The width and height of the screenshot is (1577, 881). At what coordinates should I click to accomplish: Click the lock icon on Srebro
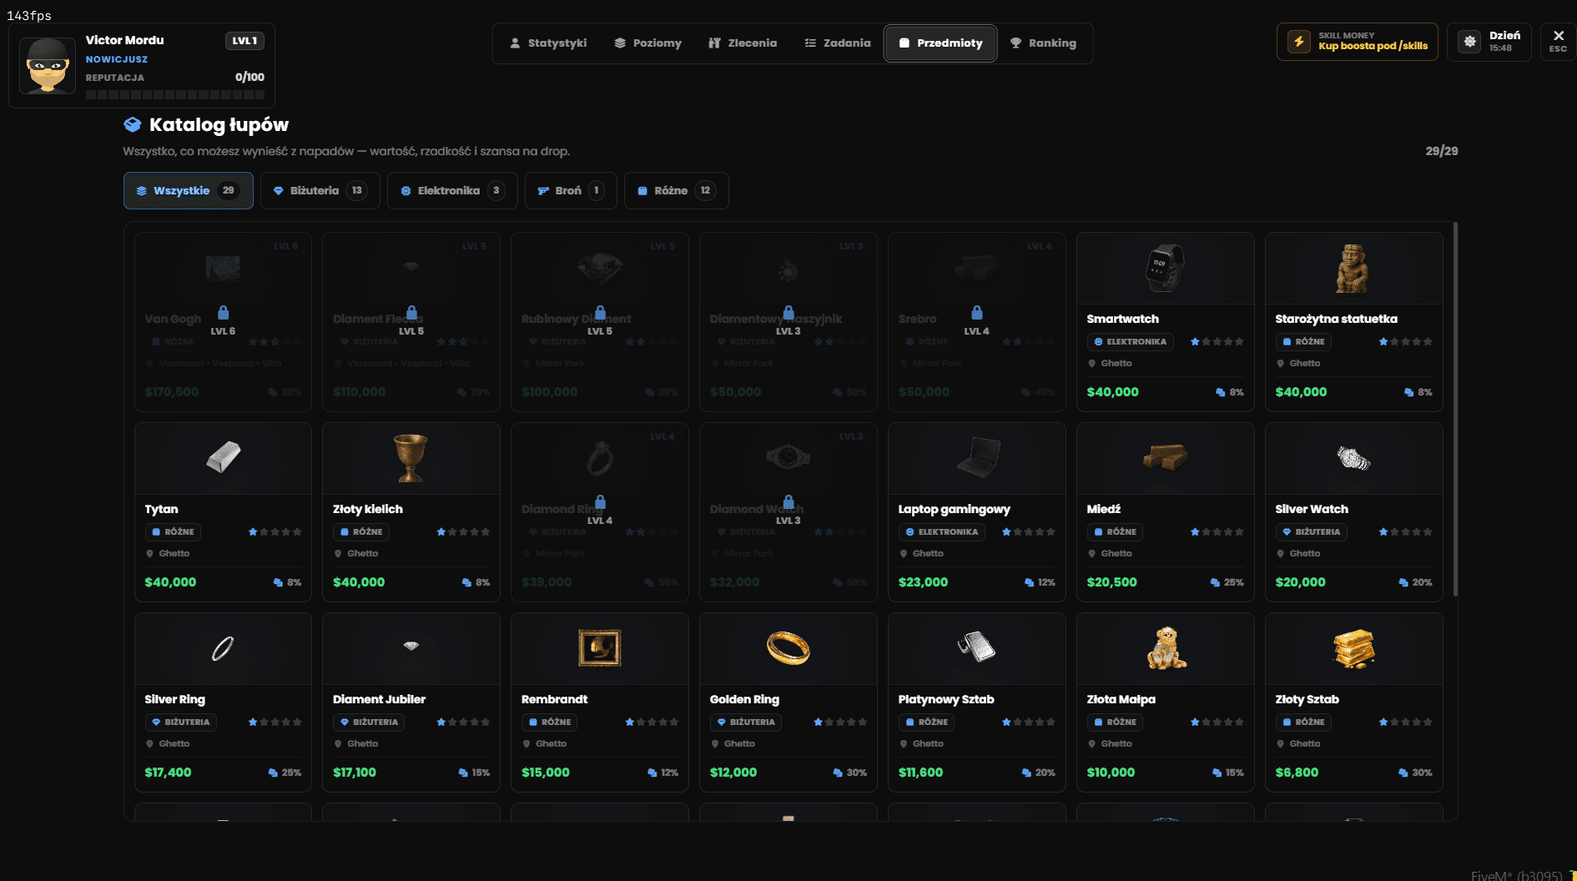(977, 313)
